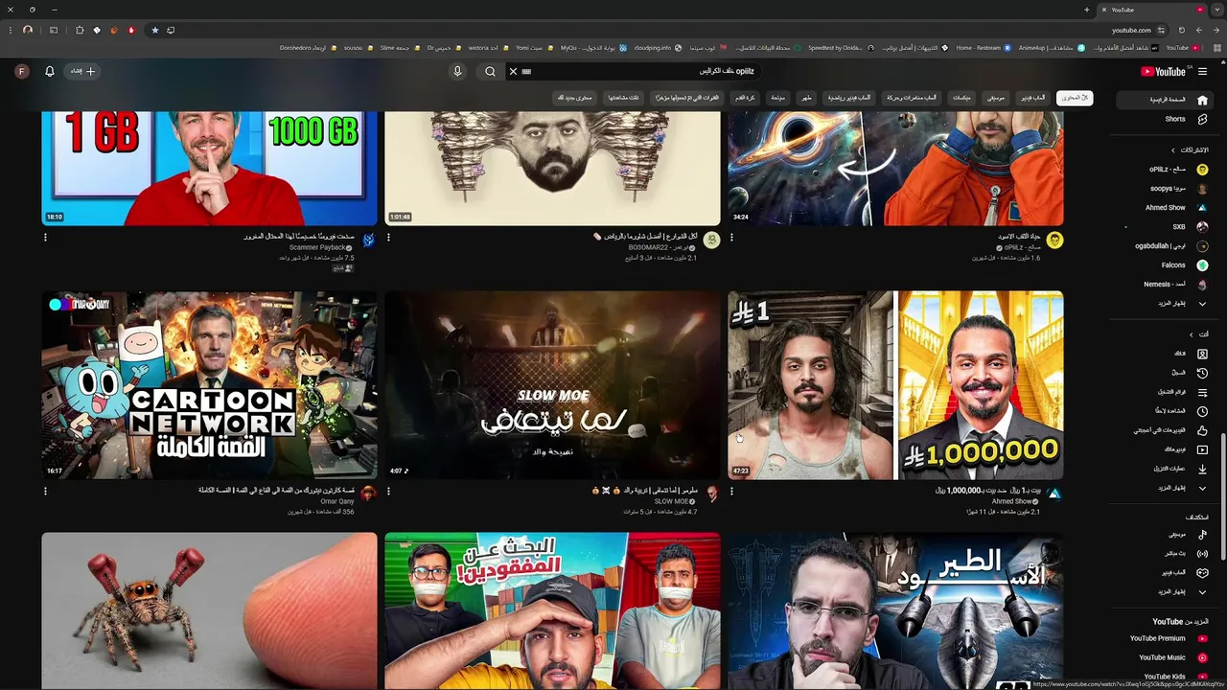
Task: Open menu for the Ahmed Show 1,000,000 video
Action: pyautogui.click(x=731, y=492)
